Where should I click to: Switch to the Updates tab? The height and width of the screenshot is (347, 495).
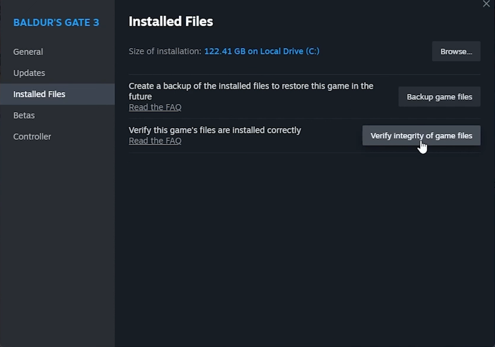[29, 73]
